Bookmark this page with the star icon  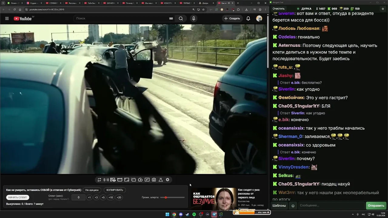click(203, 9)
